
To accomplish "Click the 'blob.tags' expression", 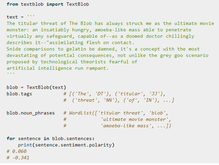I will [x=19, y=94].
